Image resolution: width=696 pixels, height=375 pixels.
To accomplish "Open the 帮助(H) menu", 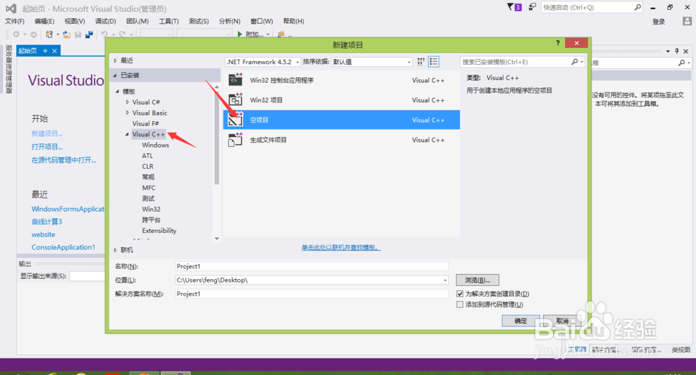I will pyautogui.click(x=294, y=22).
